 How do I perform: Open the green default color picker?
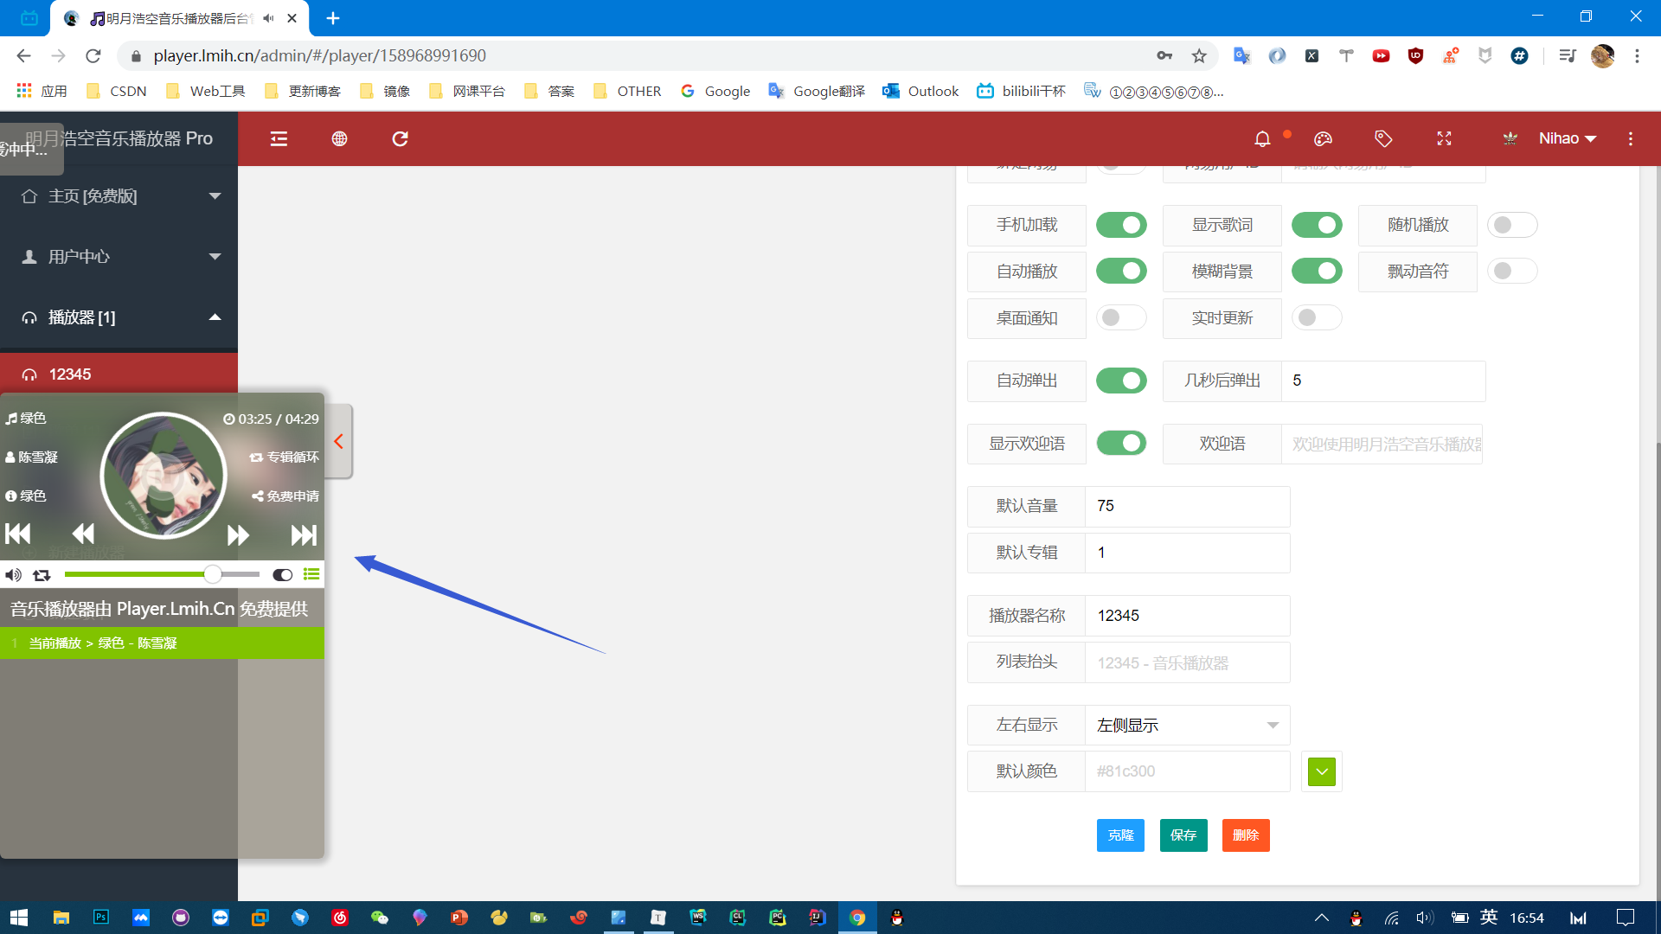(x=1321, y=771)
